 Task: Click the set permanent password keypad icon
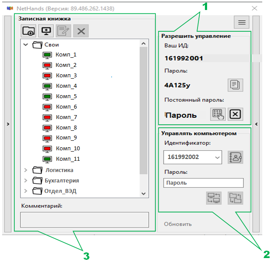[218, 114]
